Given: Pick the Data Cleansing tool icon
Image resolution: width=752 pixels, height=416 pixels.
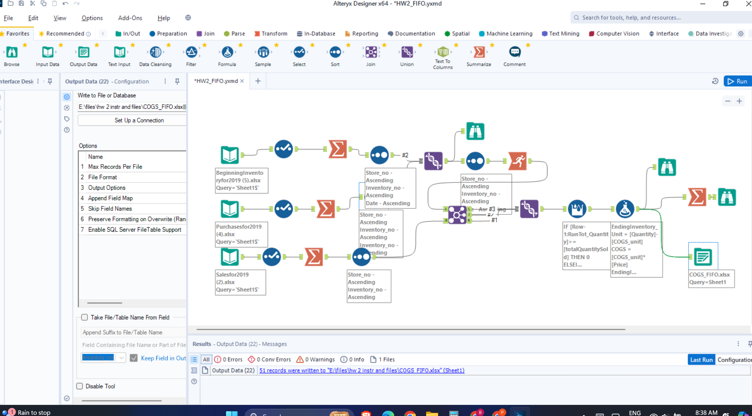Looking at the screenshot, I should pyautogui.click(x=155, y=52).
